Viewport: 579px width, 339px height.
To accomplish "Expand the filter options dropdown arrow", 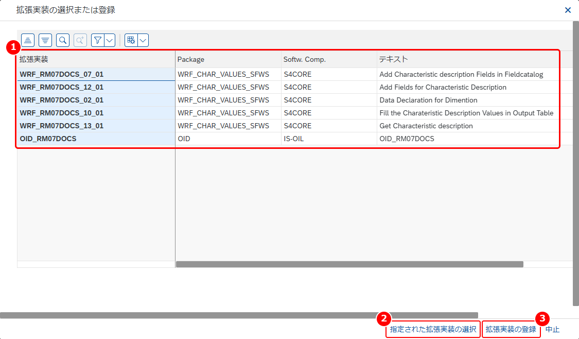I will point(110,40).
